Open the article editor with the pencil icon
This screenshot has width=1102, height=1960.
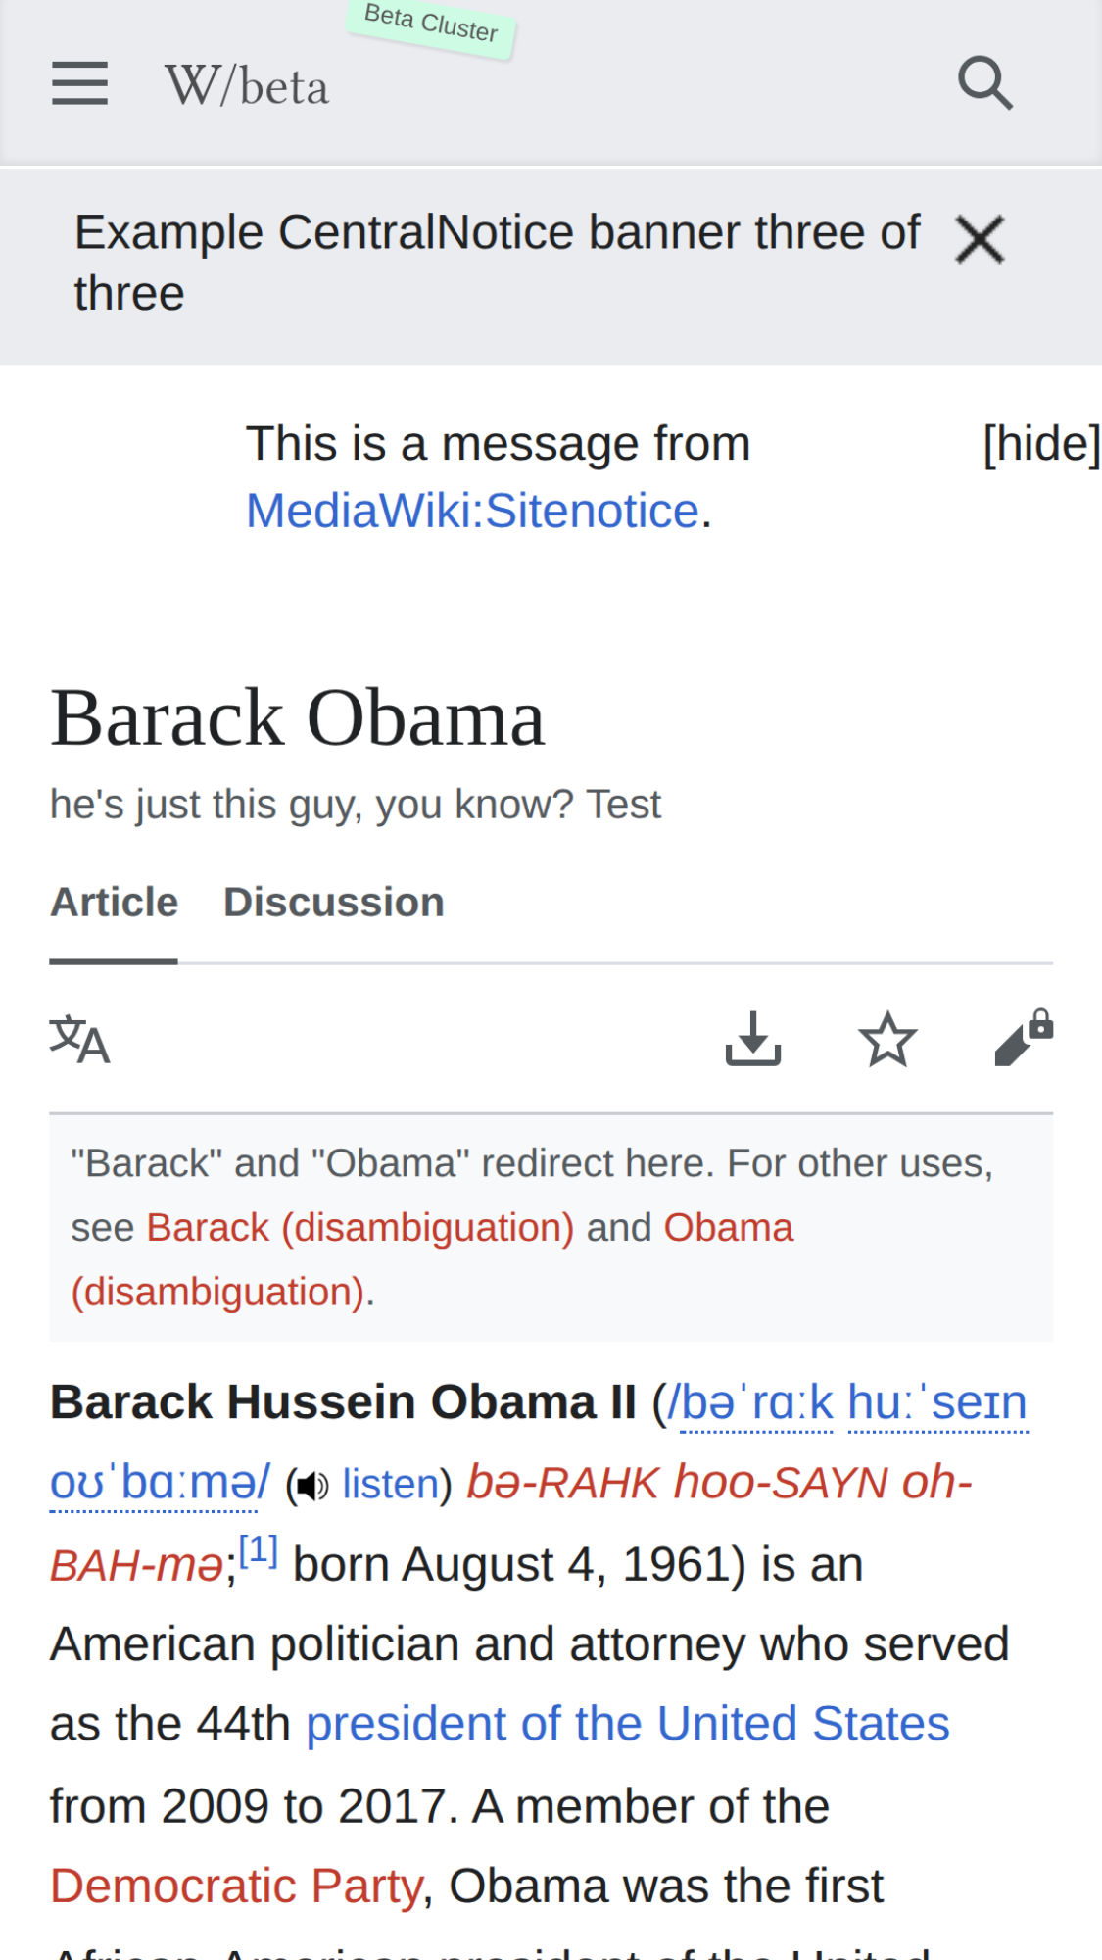click(x=1023, y=1039)
